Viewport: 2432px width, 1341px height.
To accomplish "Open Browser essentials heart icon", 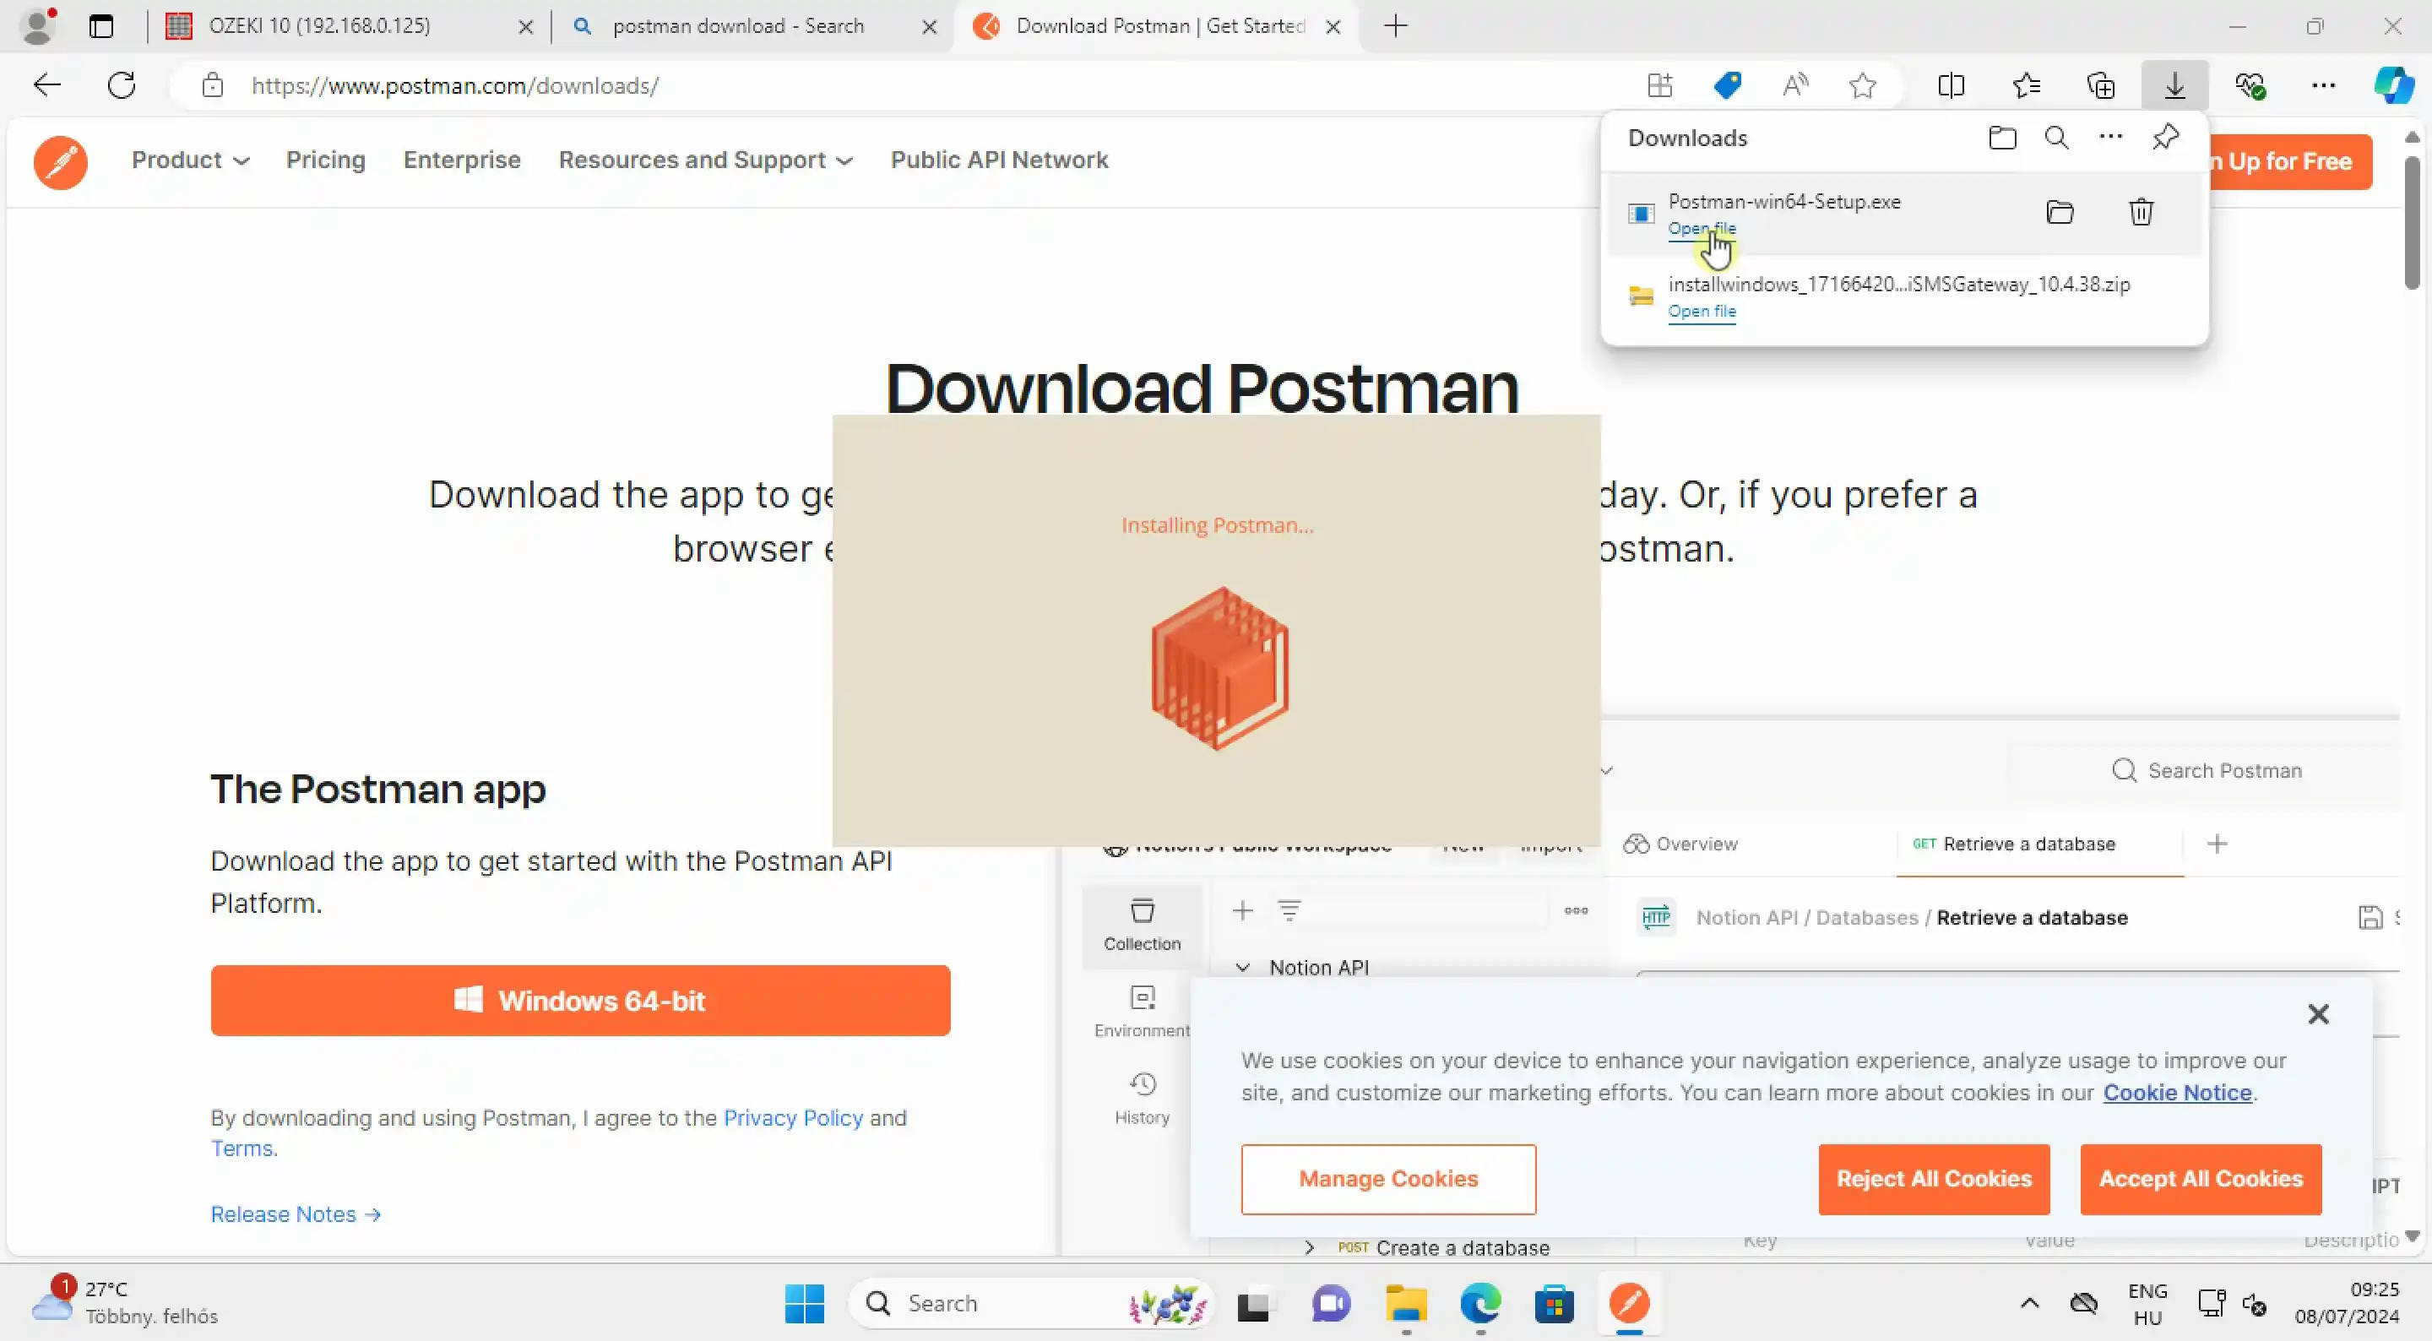I will (x=2250, y=85).
